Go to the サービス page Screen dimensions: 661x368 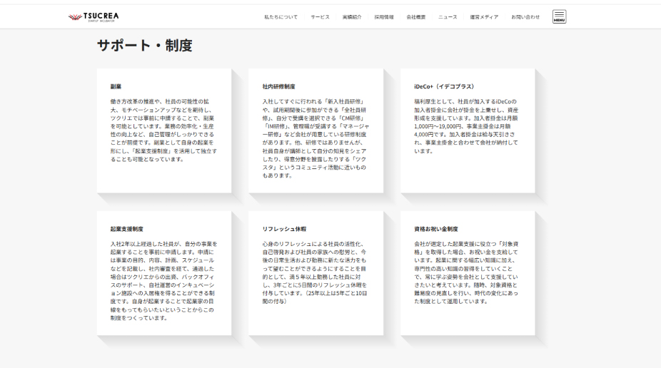320,16
